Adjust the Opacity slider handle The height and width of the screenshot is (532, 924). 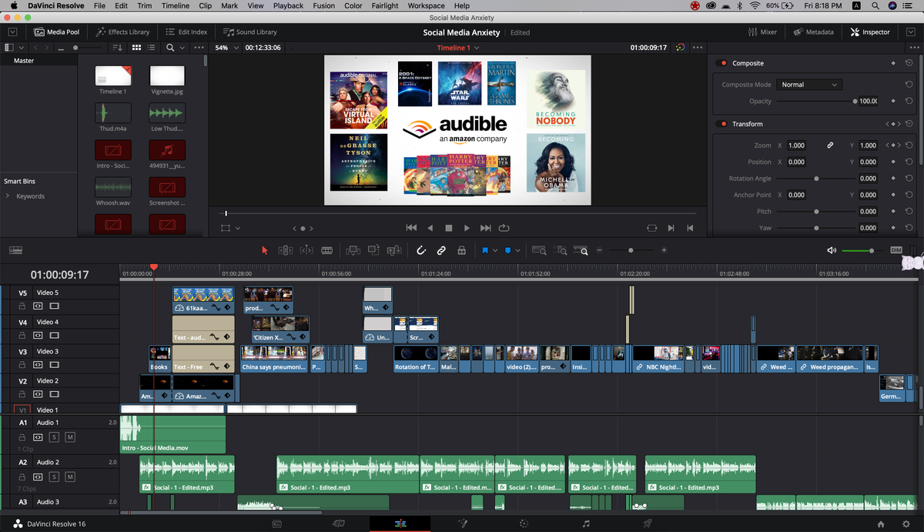(855, 101)
